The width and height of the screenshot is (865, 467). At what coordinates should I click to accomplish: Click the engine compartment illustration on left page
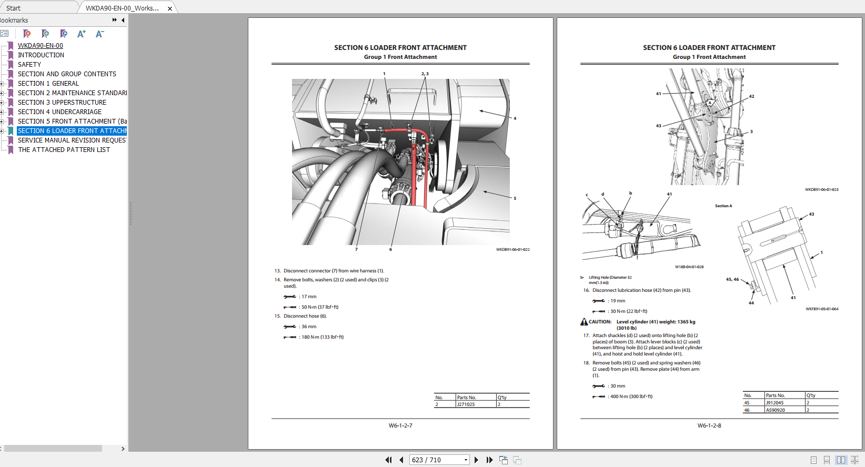[x=401, y=162]
